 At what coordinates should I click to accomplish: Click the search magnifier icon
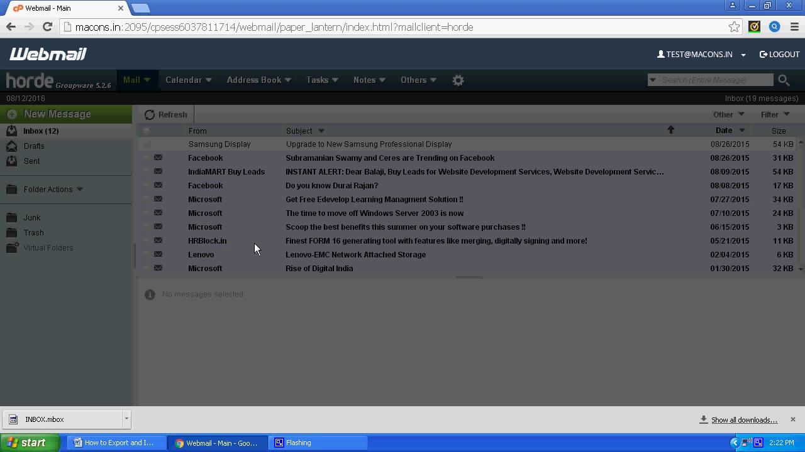[x=784, y=80]
